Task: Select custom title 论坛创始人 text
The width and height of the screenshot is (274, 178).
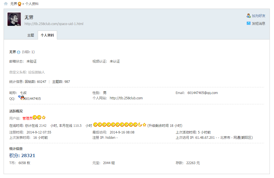Action: (36, 72)
